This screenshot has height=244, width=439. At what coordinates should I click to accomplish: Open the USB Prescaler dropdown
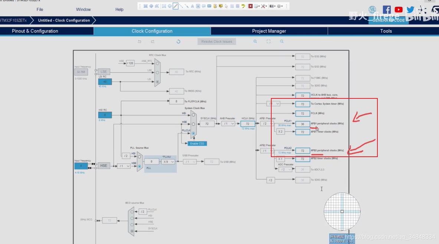tap(190, 162)
